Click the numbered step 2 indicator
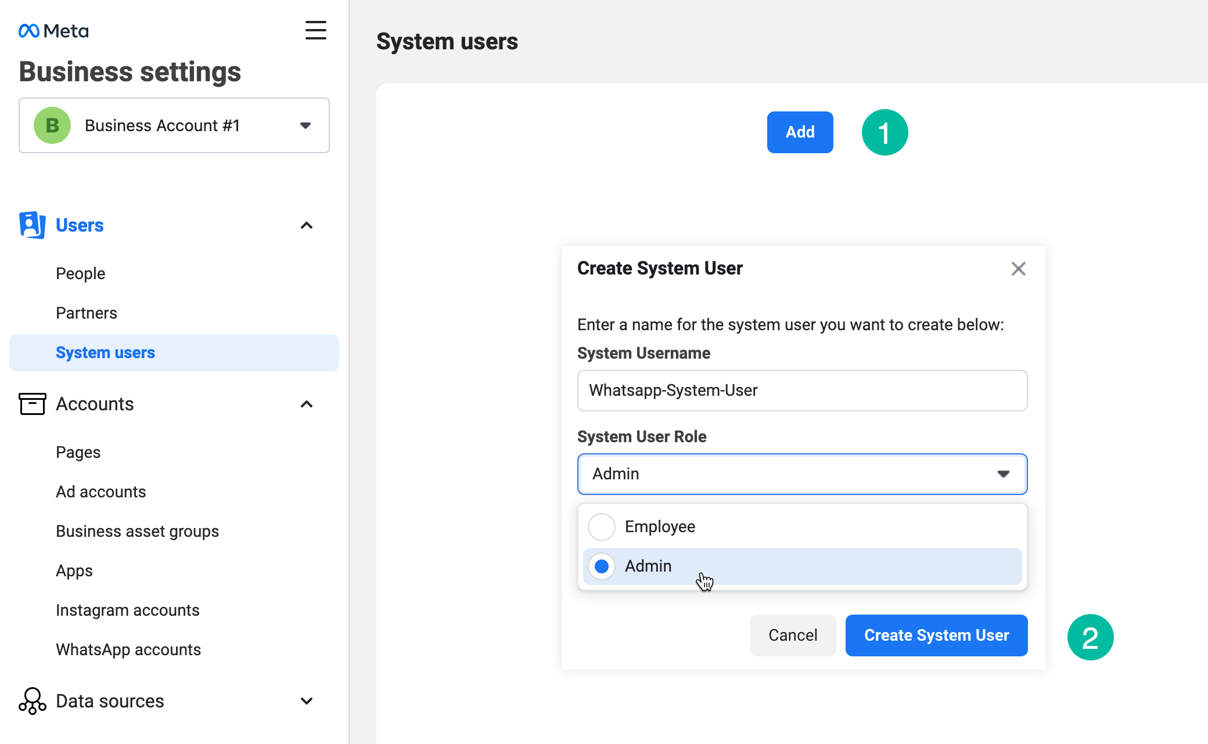This screenshot has height=744, width=1208. (1090, 636)
